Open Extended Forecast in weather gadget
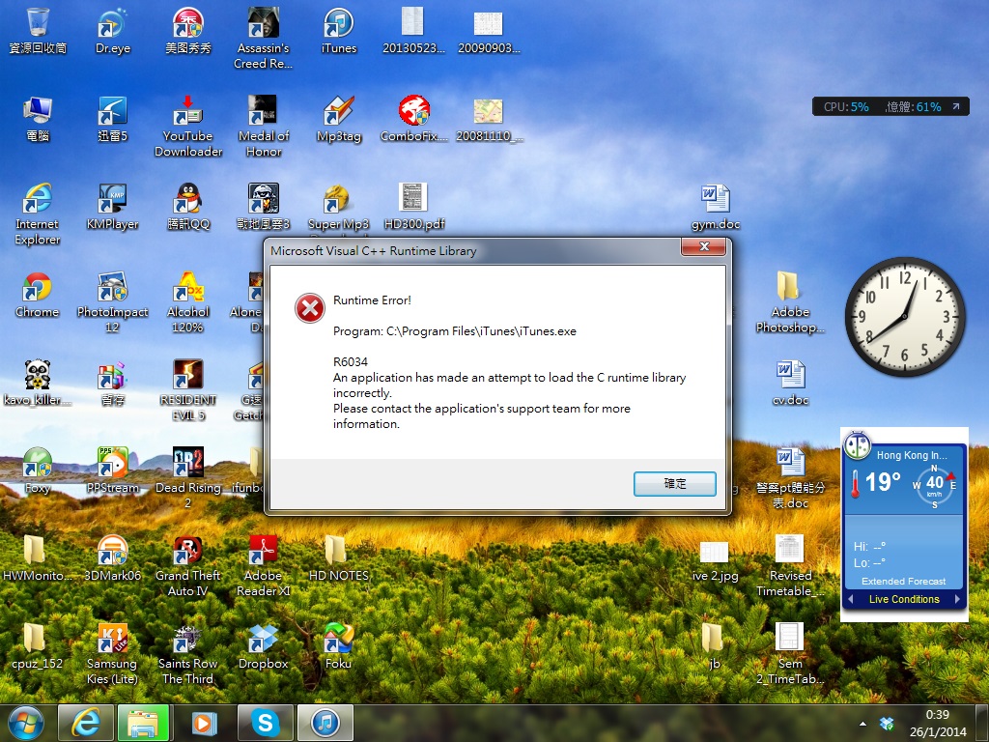The image size is (989, 742). 903,581
